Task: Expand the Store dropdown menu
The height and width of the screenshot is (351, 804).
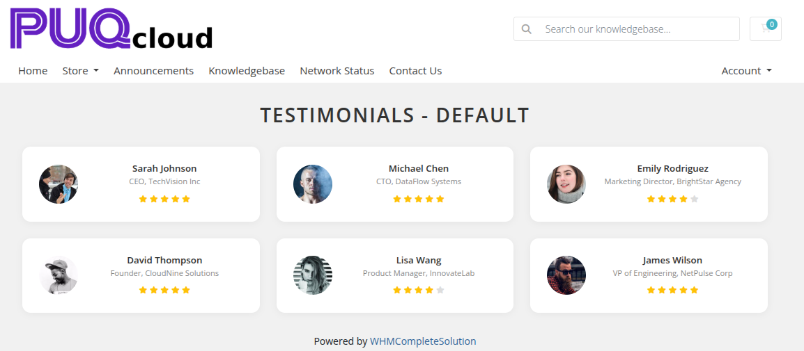Action: coord(80,71)
